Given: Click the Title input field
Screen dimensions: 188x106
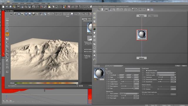Looking at the screenshot, I should [x=132, y=69].
